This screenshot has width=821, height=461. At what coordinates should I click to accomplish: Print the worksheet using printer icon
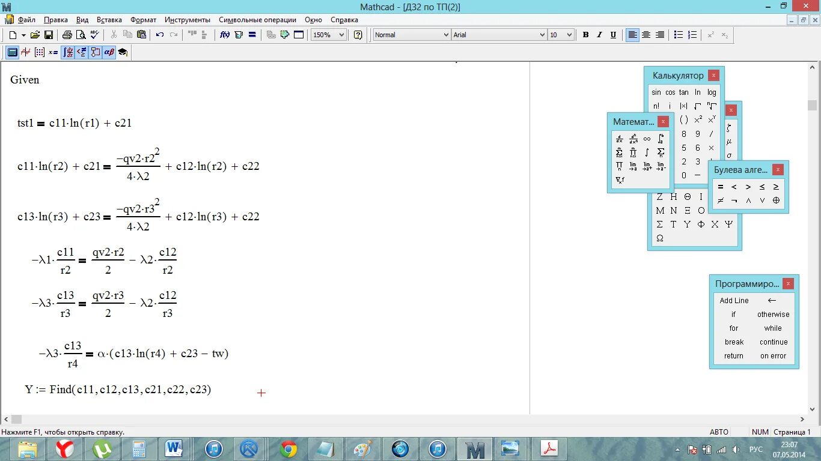click(x=67, y=35)
